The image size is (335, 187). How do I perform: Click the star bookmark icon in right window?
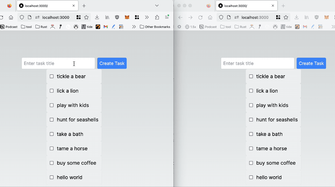coord(286,17)
